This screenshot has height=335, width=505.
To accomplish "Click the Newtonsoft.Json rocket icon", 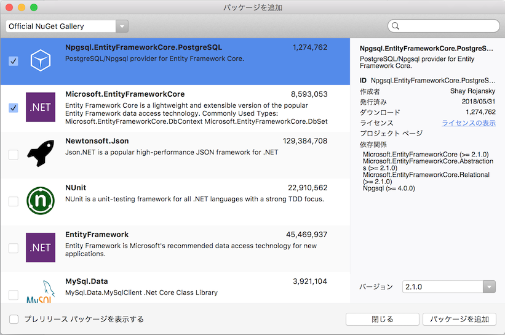I will pos(41,153).
